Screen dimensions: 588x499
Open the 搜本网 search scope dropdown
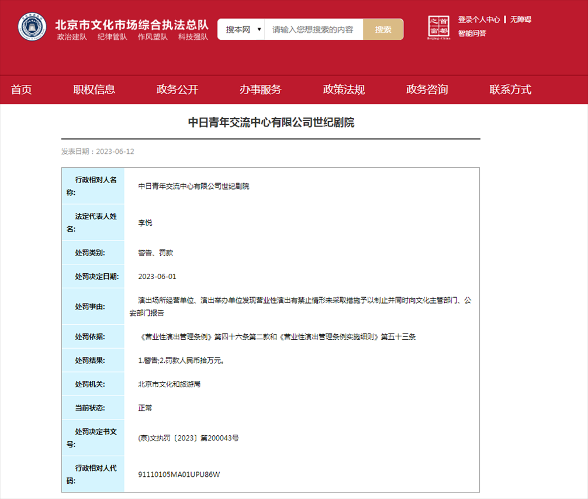click(x=241, y=29)
